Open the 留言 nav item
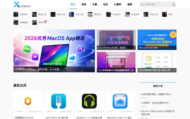Image resolution: width=190 pixels, height=119 pixels. (x=130, y=4)
